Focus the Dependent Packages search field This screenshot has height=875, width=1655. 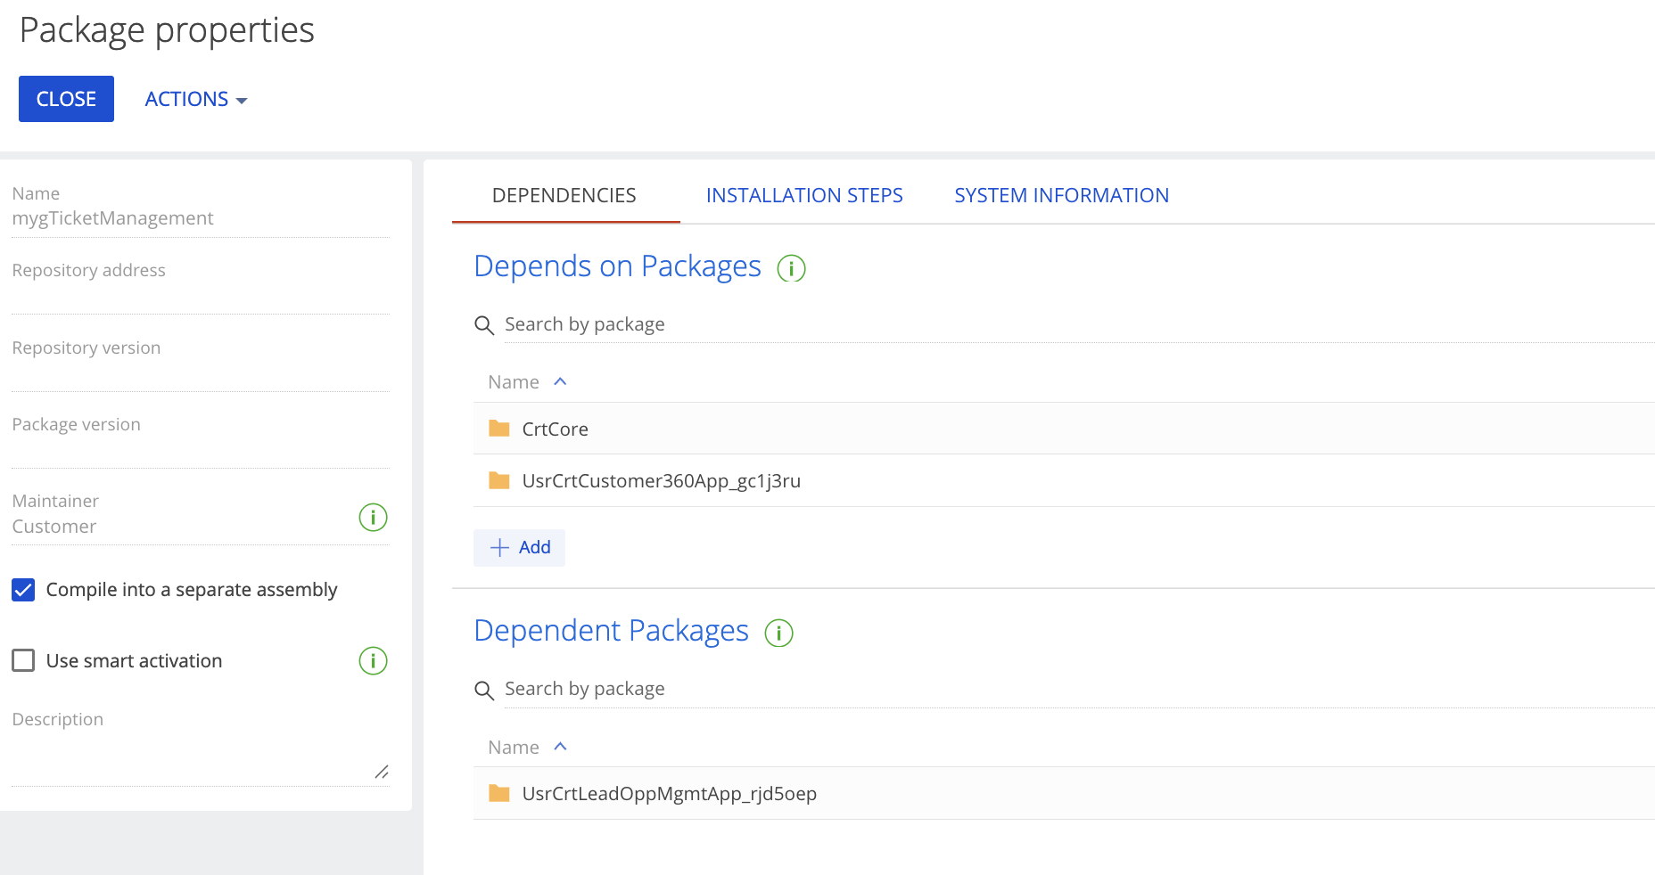tap(1070, 689)
